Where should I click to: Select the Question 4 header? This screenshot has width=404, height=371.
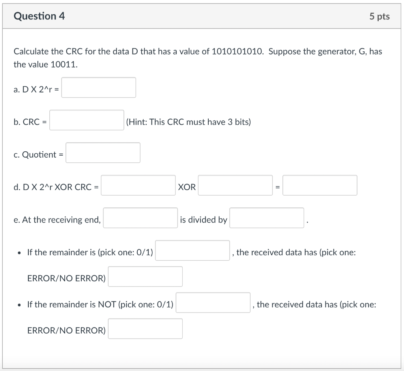point(39,16)
